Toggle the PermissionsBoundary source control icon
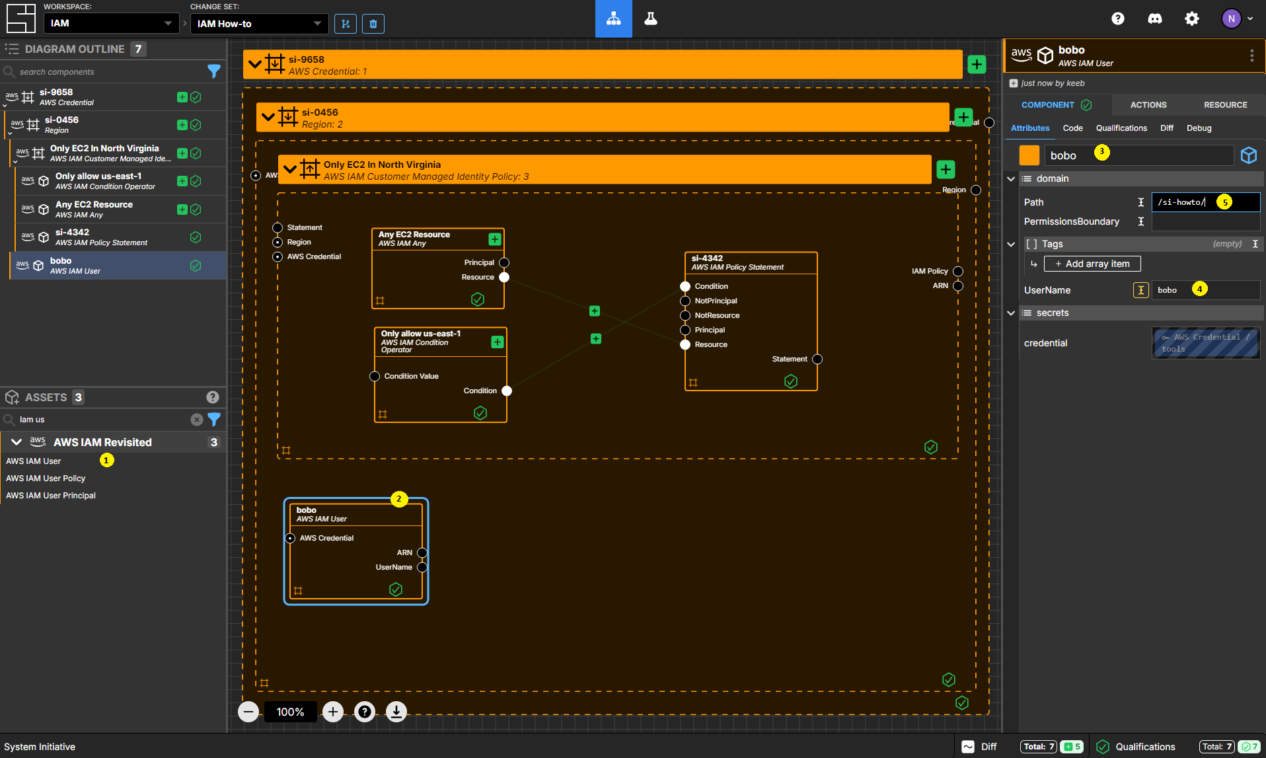Image resolution: width=1266 pixels, height=758 pixels. point(1141,221)
